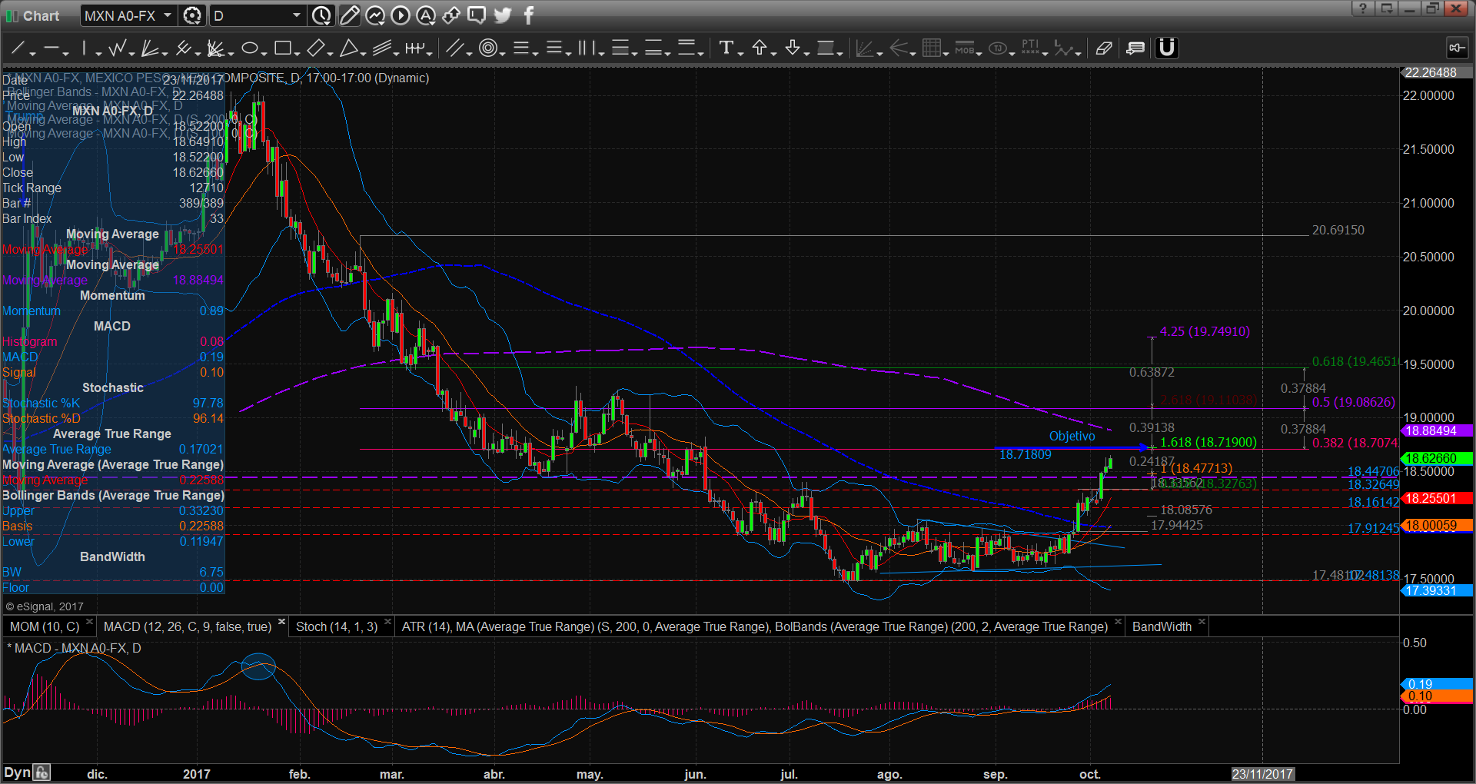
Task: Close the MOM (10, C) tab
Action: (89, 622)
